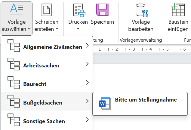
Task: Click the Baustein einfügen table icon
Action: click(x=178, y=10)
